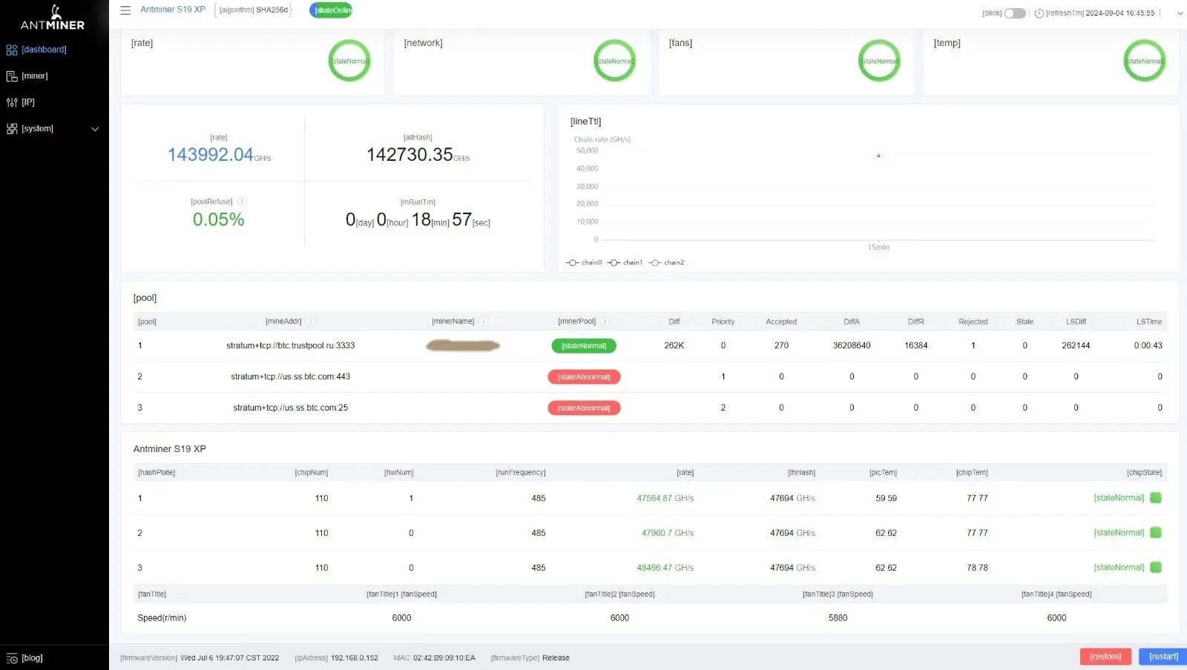Click the green chip state icon for hash plate 1
The image size is (1187, 670).
pyautogui.click(x=1156, y=498)
